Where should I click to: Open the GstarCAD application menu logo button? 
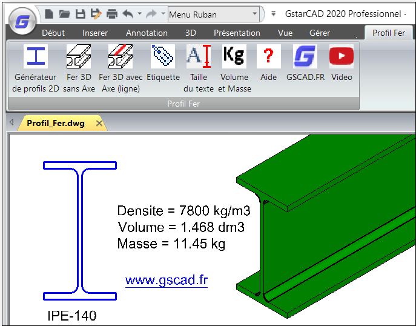click(x=22, y=21)
